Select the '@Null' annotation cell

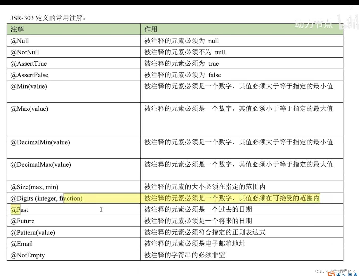click(x=73, y=41)
